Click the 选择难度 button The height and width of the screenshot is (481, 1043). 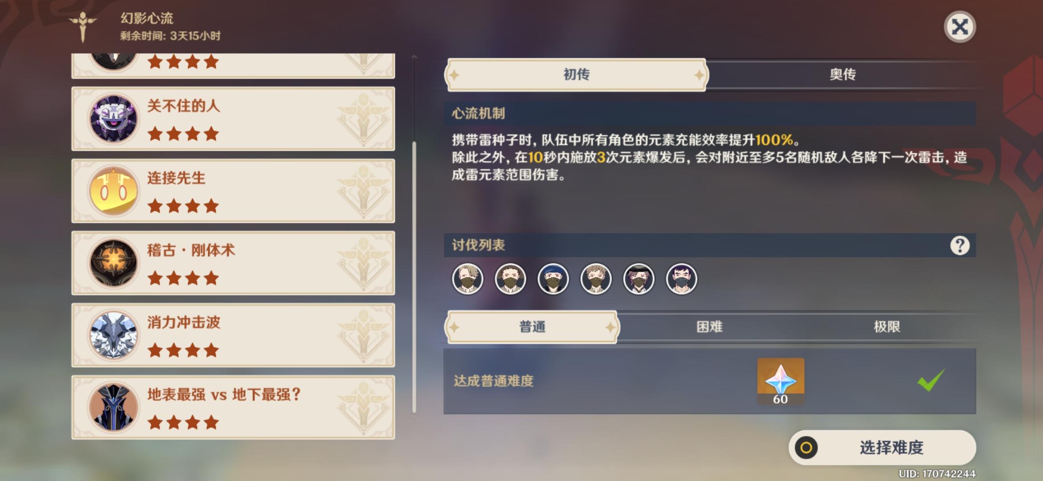(x=882, y=448)
